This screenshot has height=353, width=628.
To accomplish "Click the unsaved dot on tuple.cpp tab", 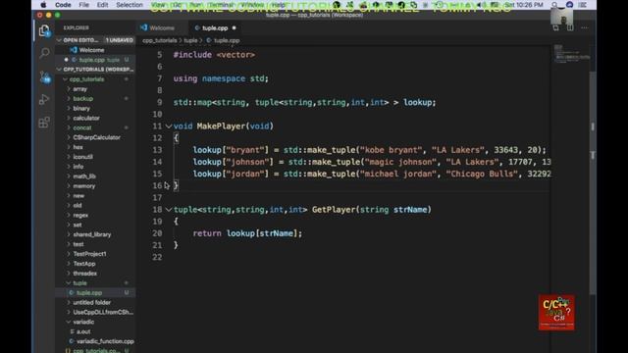I will (234, 28).
